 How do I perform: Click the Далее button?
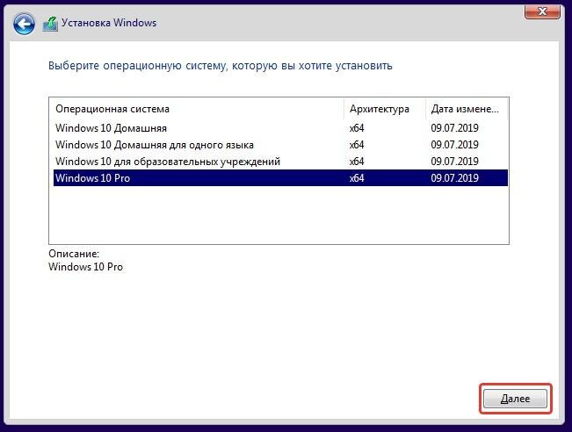coord(515,399)
